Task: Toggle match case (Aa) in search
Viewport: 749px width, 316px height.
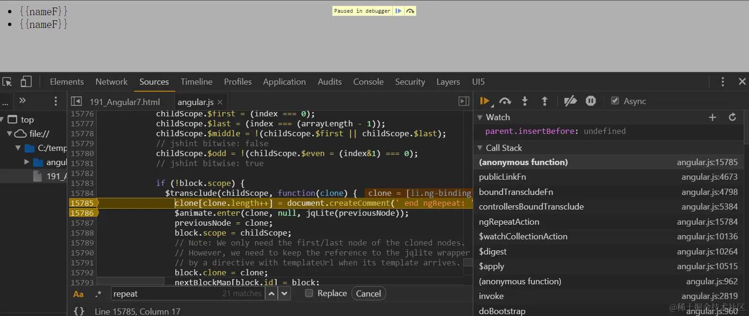Action: tap(79, 294)
